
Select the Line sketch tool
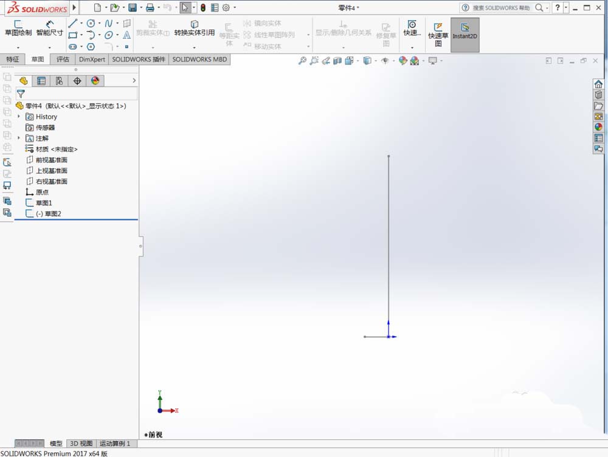72,23
